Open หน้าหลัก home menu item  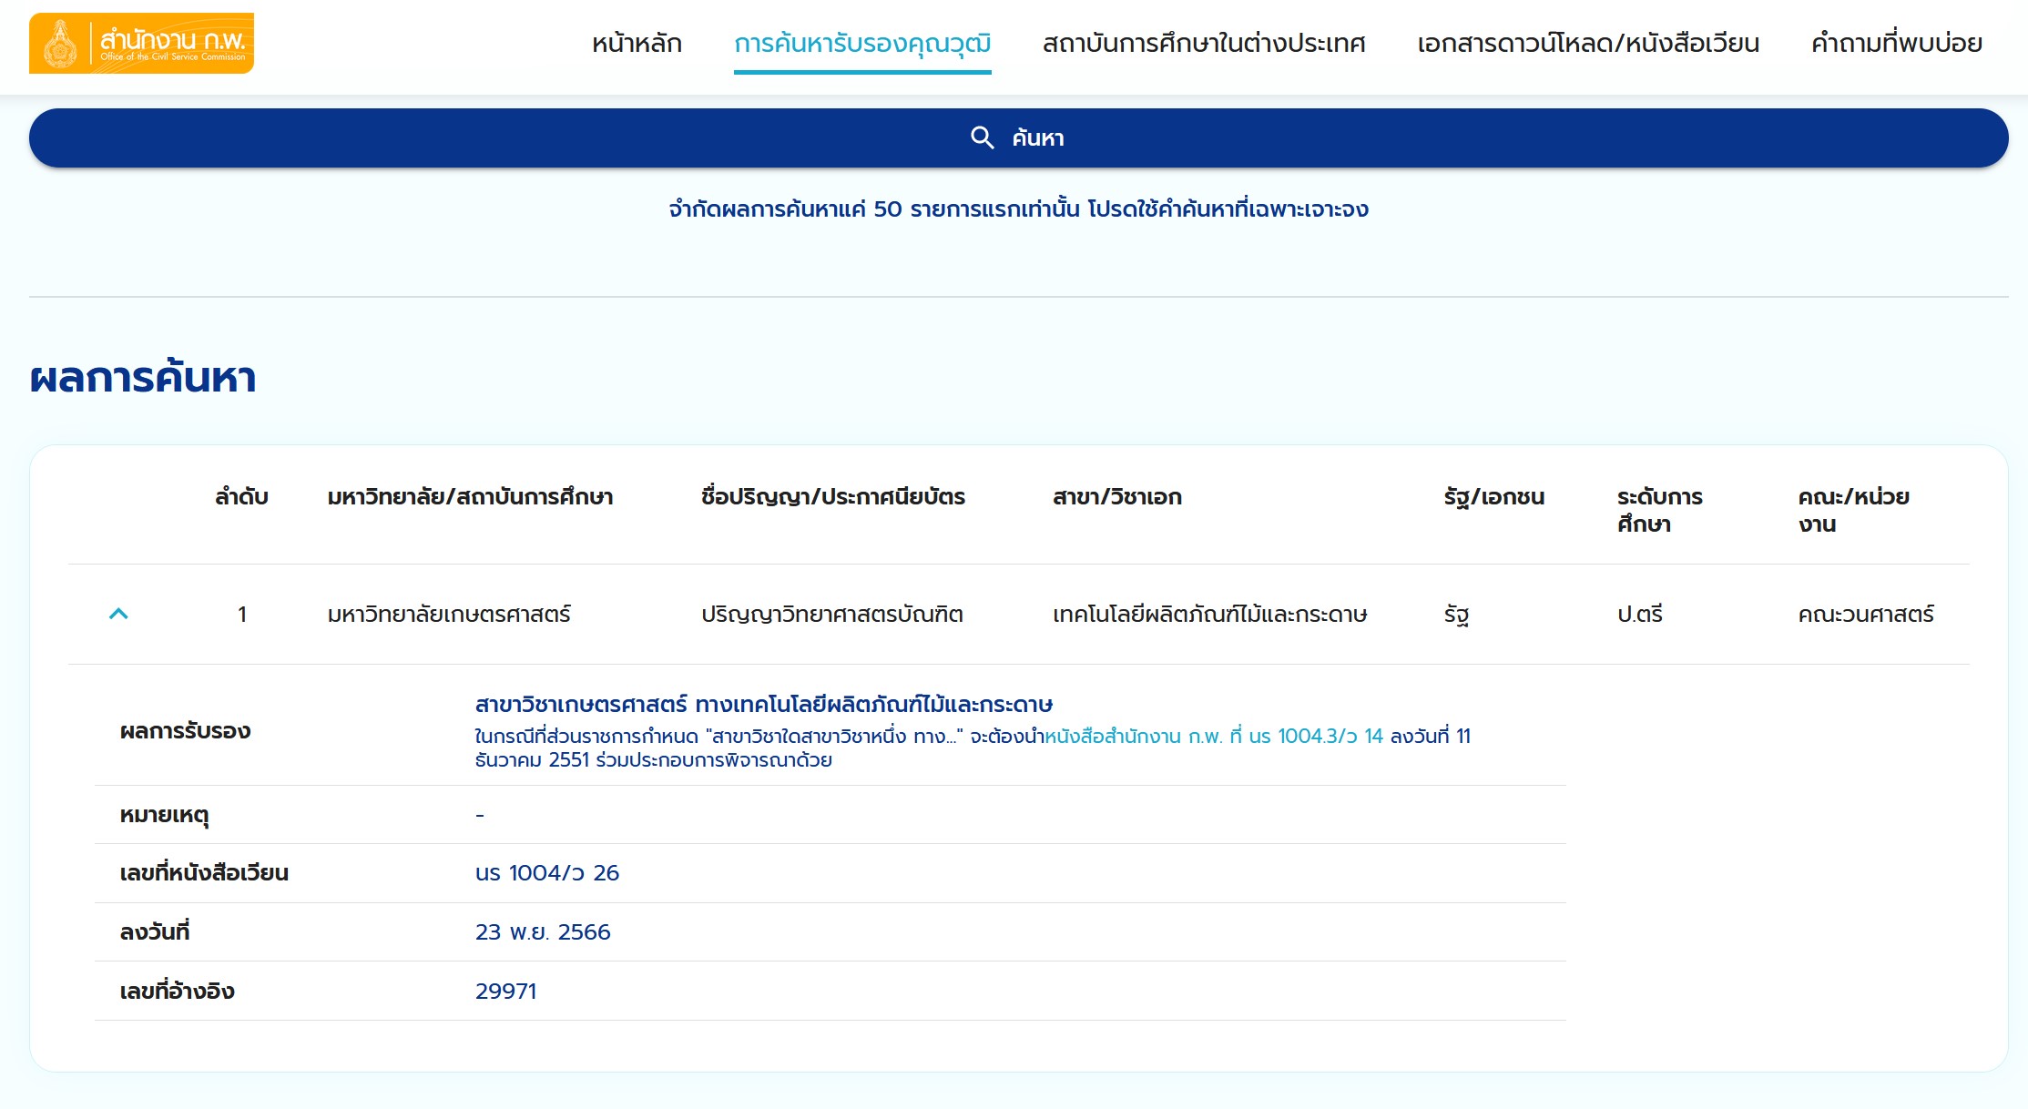coord(637,43)
